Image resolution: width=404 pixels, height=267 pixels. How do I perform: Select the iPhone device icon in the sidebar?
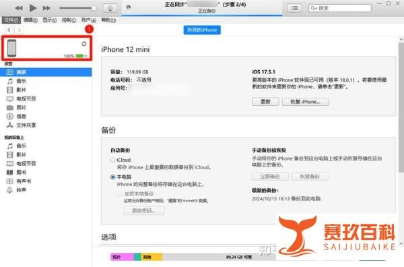11,48
